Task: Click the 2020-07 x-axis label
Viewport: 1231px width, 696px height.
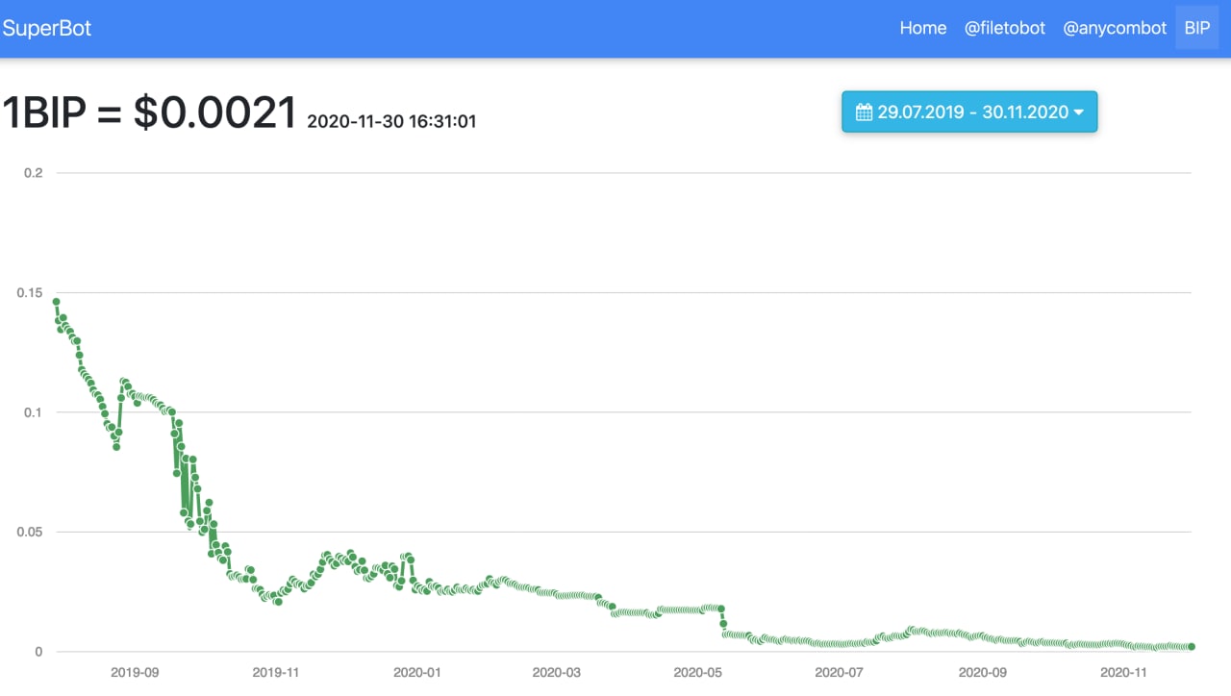Action: point(840,672)
